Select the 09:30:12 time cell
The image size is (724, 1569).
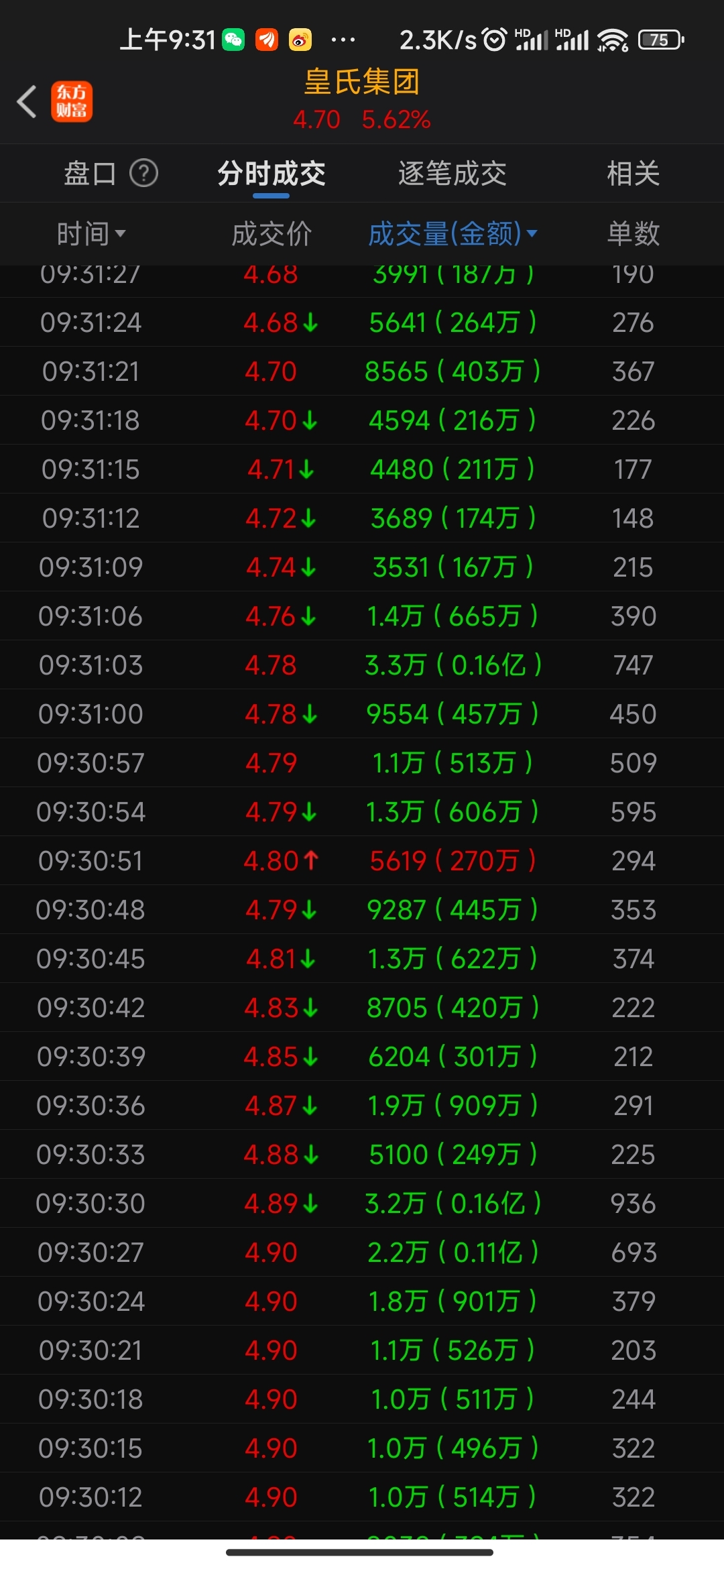pyautogui.click(x=90, y=1497)
